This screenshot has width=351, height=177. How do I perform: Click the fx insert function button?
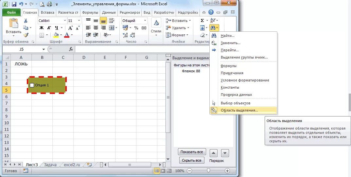point(71,49)
